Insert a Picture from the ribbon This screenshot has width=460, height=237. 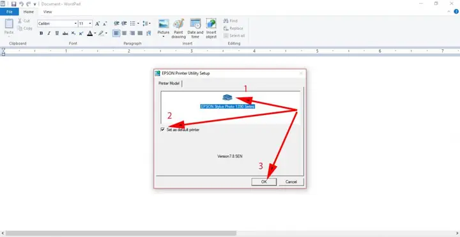pos(164,29)
